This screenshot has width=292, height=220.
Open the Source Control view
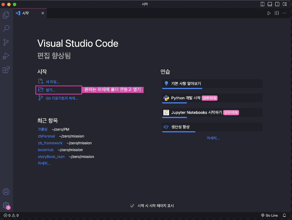click(6, 42)
